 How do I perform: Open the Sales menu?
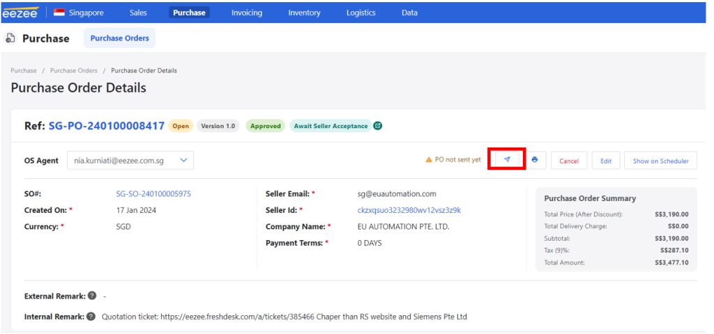(x=138, y=13)
